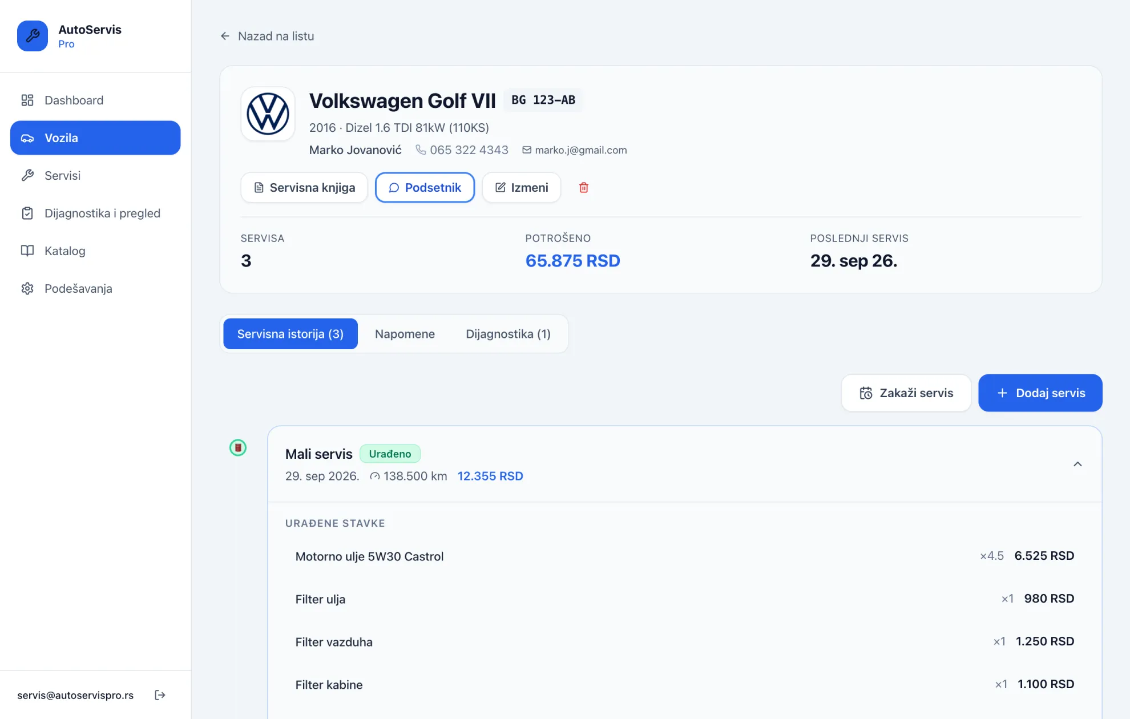Click the 29. sep 26. last service date

(x=854, y=260)
